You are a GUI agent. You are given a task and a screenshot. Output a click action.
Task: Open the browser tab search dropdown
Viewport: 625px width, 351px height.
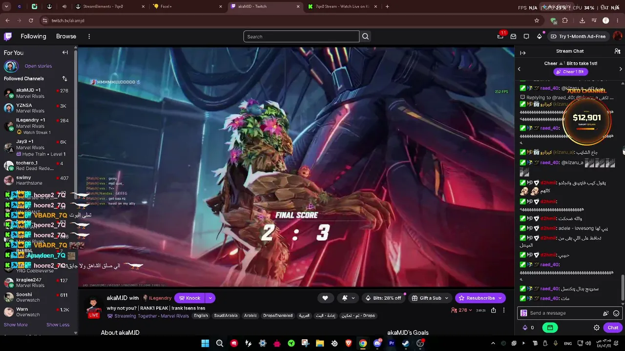click(x=7, y=6)
